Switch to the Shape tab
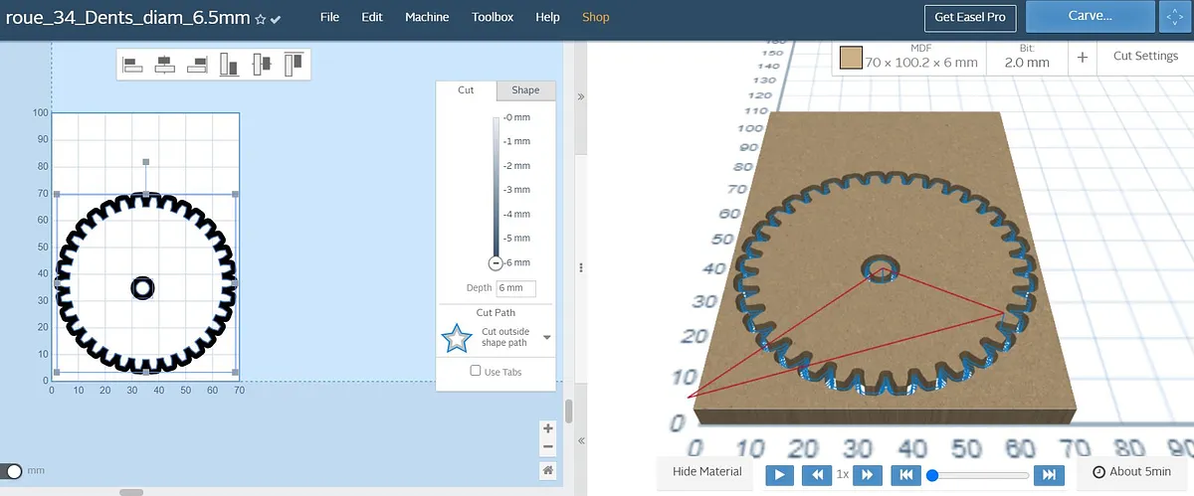The image size is (1194, 496). 525,90
